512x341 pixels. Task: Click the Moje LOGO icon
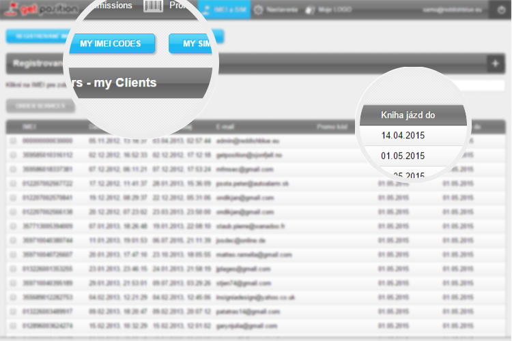coord(309,10)
